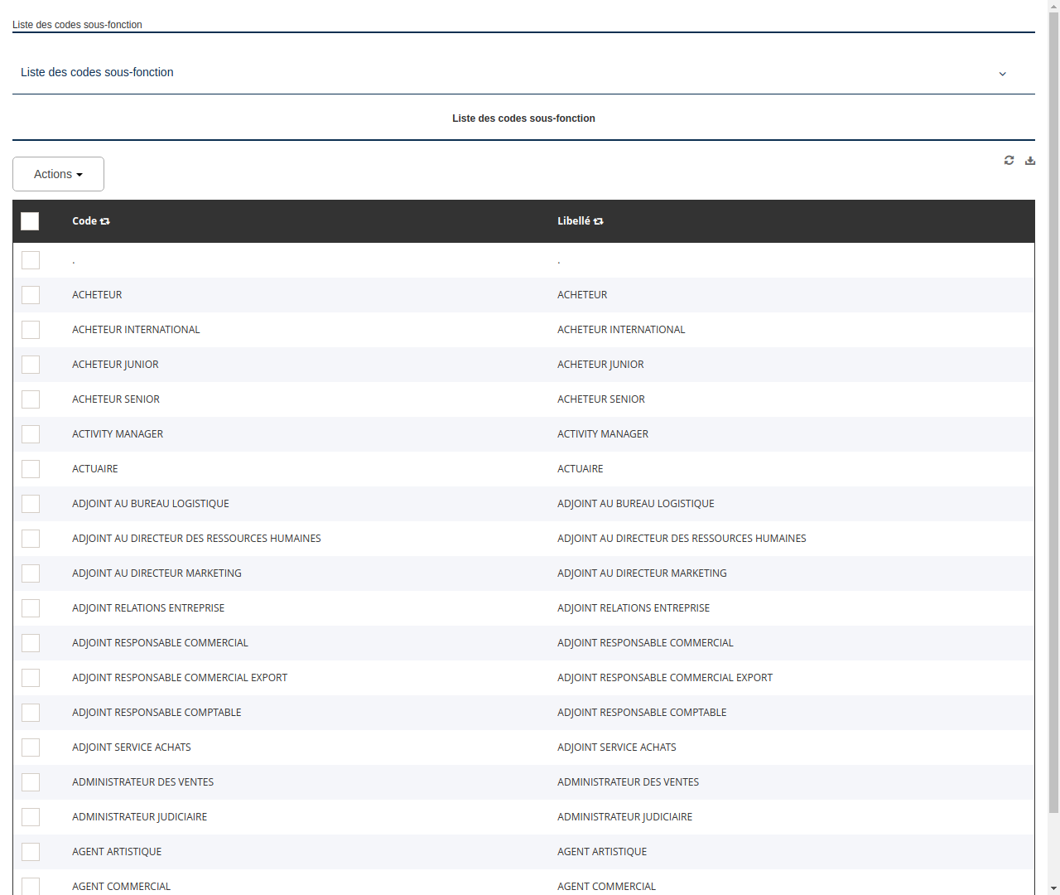The height and width of the screenshot is (895, 1060).
Task: Click the ADJOINT AU DIRECTEUR MARKETING libellé
Action: coord(642,573)
